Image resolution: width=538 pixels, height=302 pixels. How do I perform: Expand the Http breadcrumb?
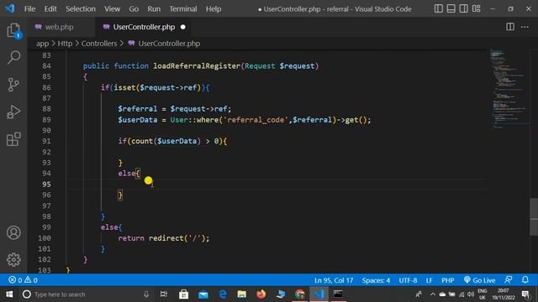[x=65, y=44]
